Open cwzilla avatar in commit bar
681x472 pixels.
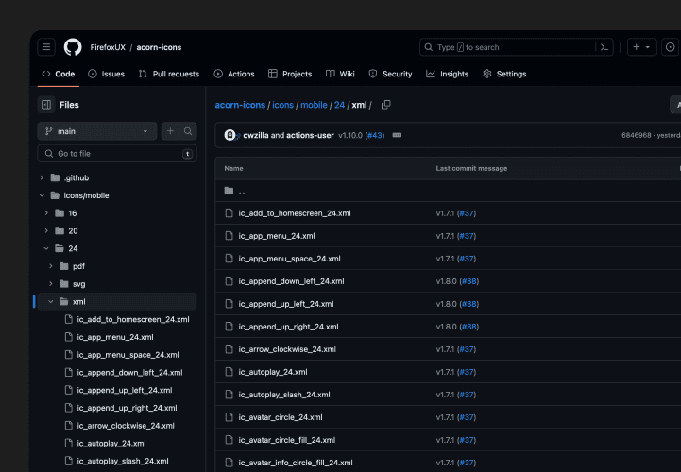coord(230,135)
